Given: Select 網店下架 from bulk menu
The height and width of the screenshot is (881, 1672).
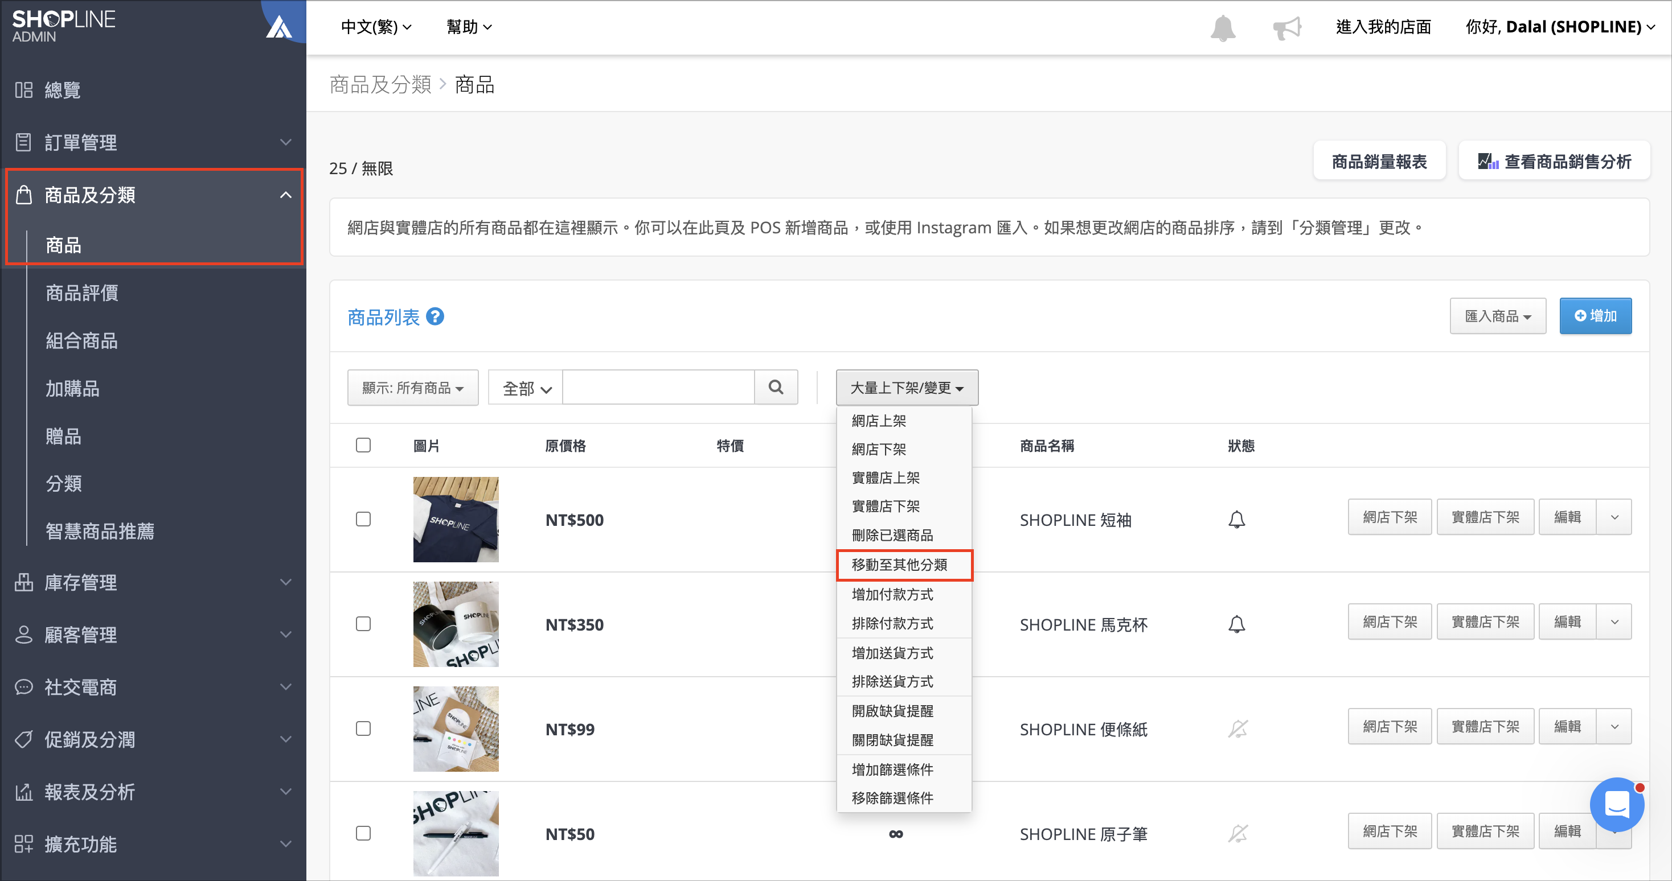Looking at the screenshot, I should [x=878, y=449].
